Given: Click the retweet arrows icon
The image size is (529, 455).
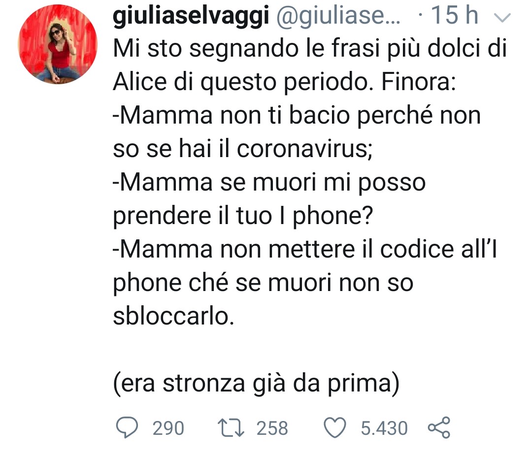Looking at the screenshot, I should [231, 428].
